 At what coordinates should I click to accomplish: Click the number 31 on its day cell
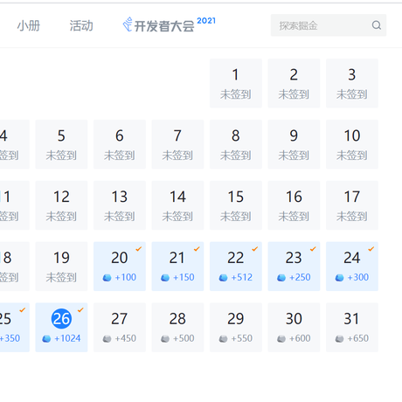tap(351, 319)
